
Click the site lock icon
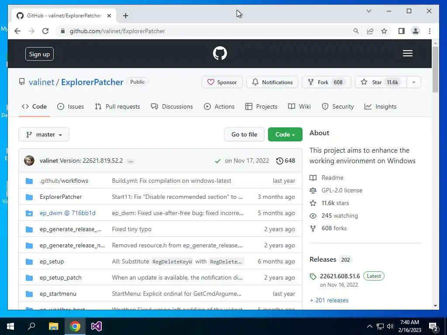pyautogui.click(x=63, y=31)
